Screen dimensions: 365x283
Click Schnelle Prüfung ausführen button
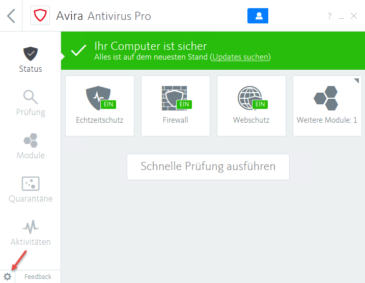(208, 166)
